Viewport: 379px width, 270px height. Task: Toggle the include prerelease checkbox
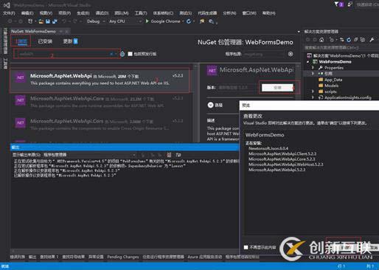point(130,54)
